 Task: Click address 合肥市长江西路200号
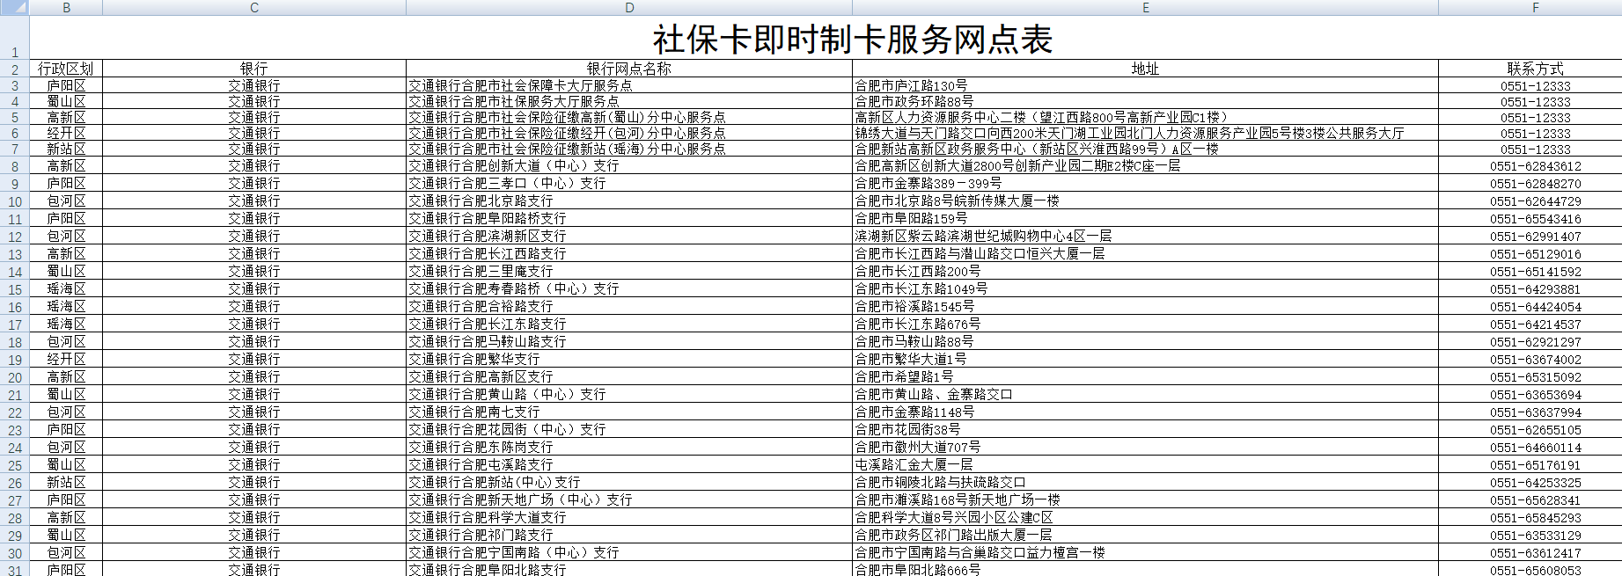click(x=1146, y=271)
